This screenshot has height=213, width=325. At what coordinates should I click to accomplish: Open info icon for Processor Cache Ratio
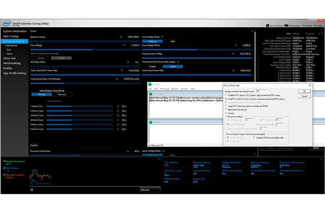[x=128, y=151]
